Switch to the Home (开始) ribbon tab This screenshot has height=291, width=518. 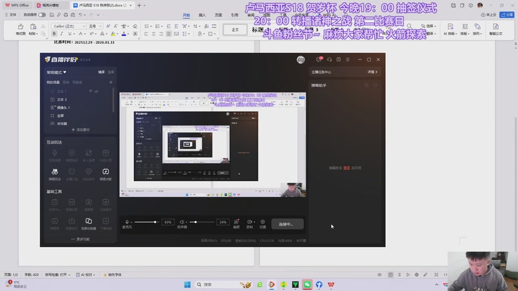tap(186, 15)
